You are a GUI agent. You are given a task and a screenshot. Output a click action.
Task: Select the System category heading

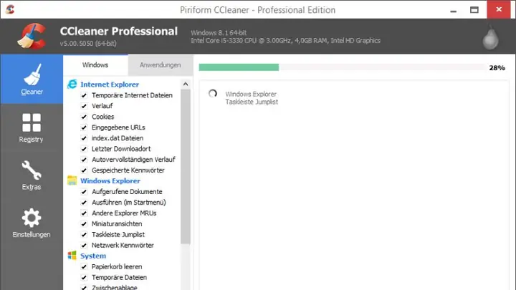pos(93,256)
